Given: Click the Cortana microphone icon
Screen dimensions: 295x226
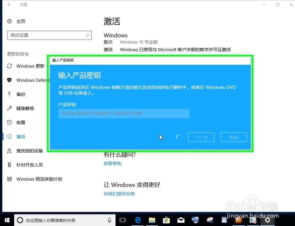Looking at the screenshot, I should [x=109, y=220].
